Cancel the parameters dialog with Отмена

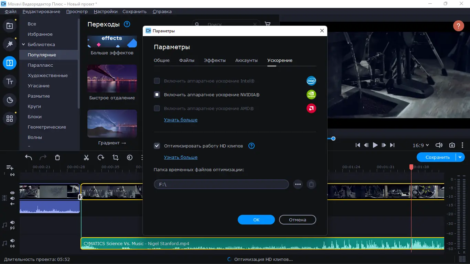click(x=298, y=220)
